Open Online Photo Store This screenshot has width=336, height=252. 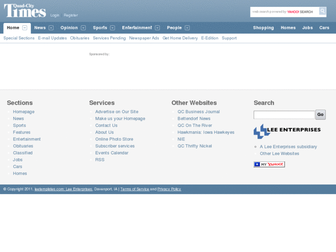click(114, 139)
